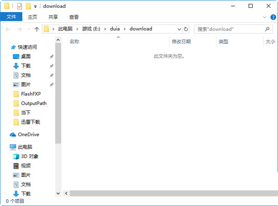The width and height of the screenshot is (278, 206).
Task: Open the 当下 folder
Action: pos(26,113)
